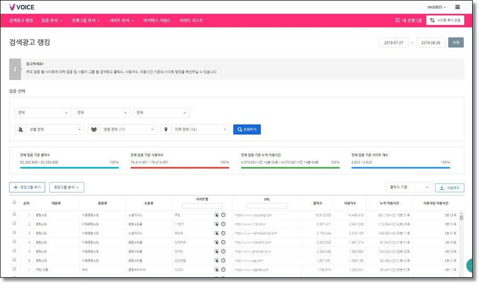The width and height of the screenshot is (479, 284).
Task: Click the clock icon in the ssg.com row
Action: 223,261
